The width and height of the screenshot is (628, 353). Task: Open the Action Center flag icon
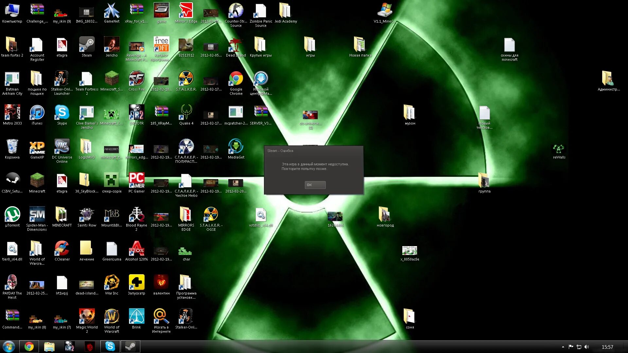click(571, 347)
